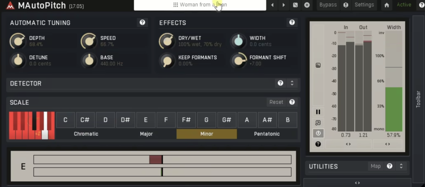Load the next preset arrow
The width and height of the screenshot is (425, 187).
(284, 5)
